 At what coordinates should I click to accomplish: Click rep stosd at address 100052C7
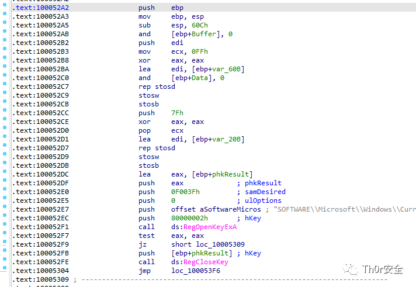tap(157, 87)
